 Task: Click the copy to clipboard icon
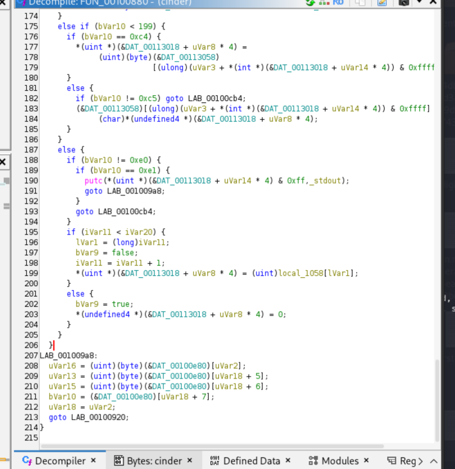pyautogui.click(x=360, y=3)
